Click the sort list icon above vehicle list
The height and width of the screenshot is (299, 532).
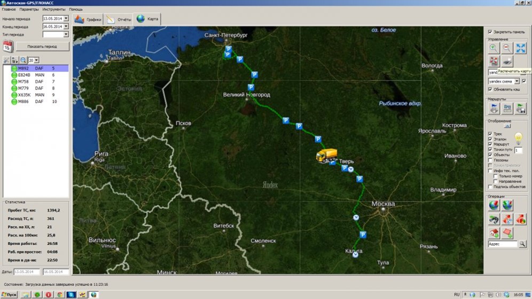click(x=14, y=60)
